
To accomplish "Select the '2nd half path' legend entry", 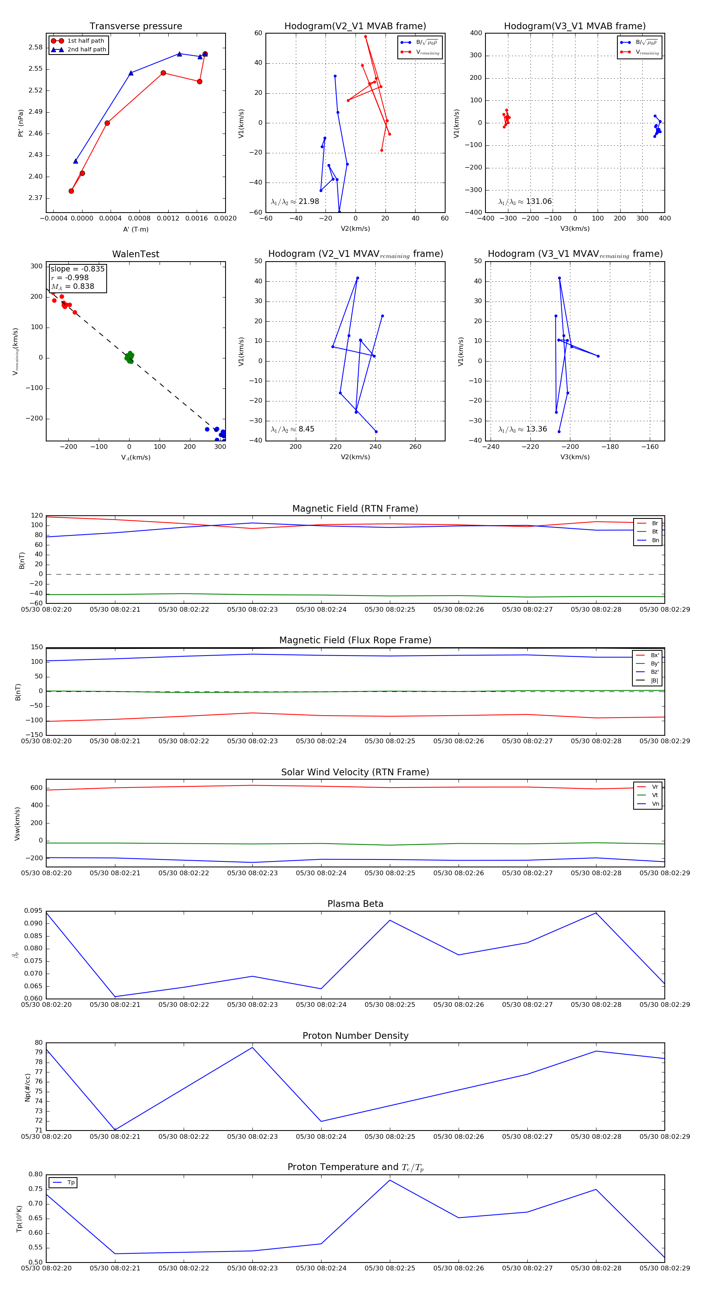I will click(x=79, y=50).
